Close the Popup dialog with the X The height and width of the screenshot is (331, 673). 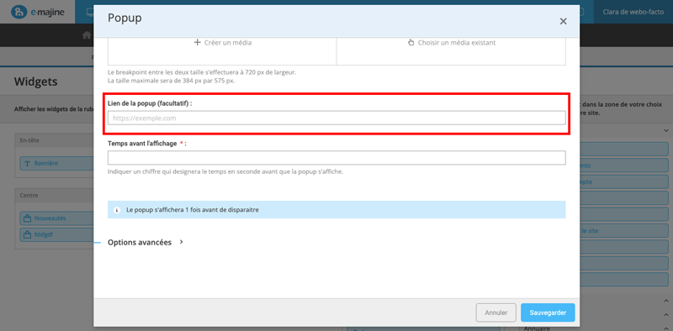[563, 22]
